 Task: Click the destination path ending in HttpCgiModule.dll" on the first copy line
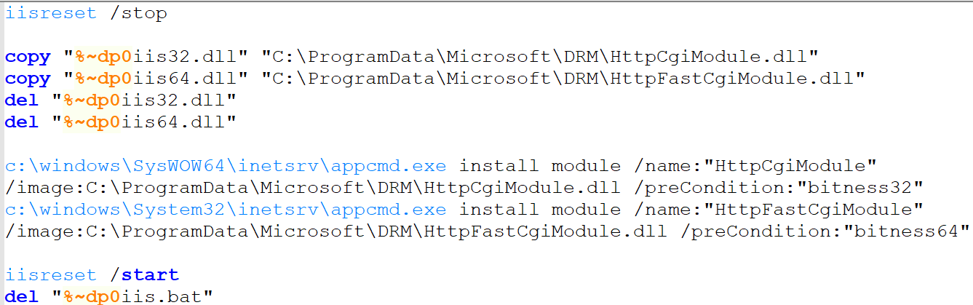point(541,57)
